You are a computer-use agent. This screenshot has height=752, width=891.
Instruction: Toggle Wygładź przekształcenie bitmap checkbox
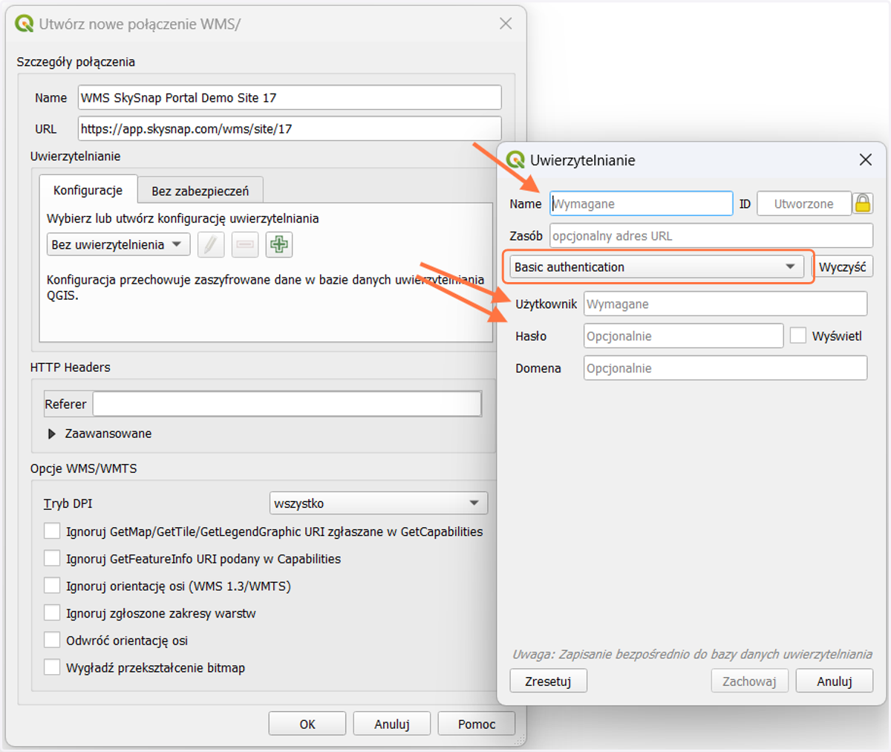(x=52, y=667)
